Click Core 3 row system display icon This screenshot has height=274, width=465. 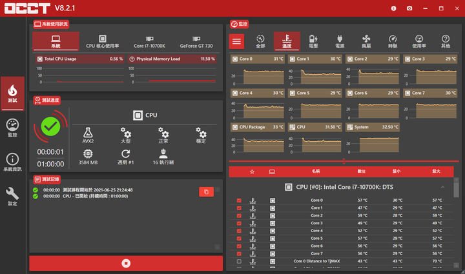[x=273, y=224]
